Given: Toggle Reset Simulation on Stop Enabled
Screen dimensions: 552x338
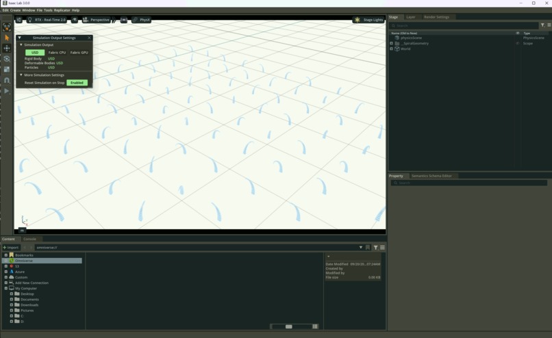Looking at the screenshot, I should click(x=77, y=83).
